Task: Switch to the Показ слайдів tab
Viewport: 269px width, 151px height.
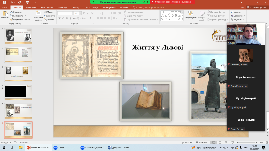Action: coord(91,7)
